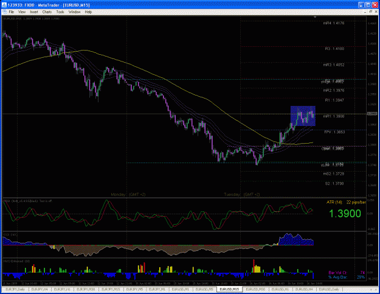
Task: Click the EURUSD,M15 chart header quote text
Action: [31, 19]
